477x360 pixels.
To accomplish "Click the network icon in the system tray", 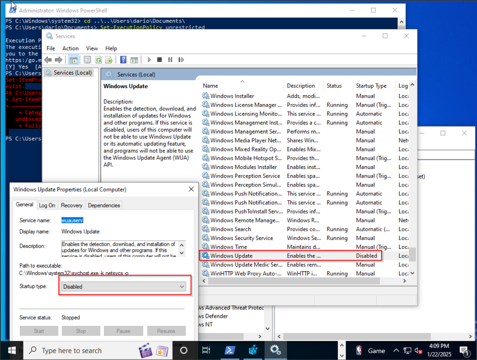I will (x=407, y=350).
